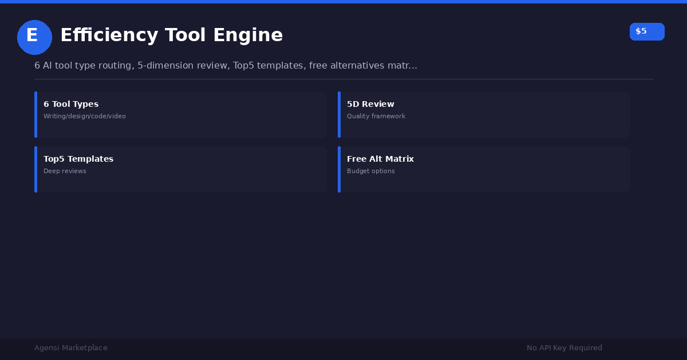Click the truncated description starting '6 AI tool type routing'
The image size is (687, 360).
tap(226, 66)
